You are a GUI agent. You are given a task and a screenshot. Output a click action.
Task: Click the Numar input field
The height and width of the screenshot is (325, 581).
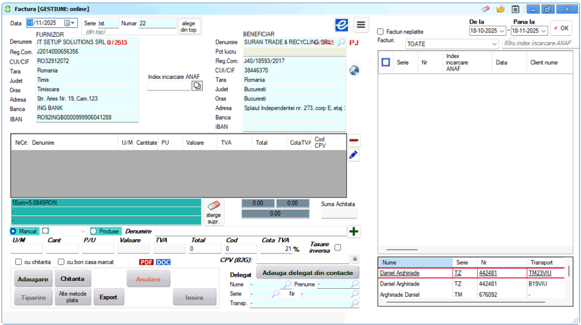click(157, 23)
